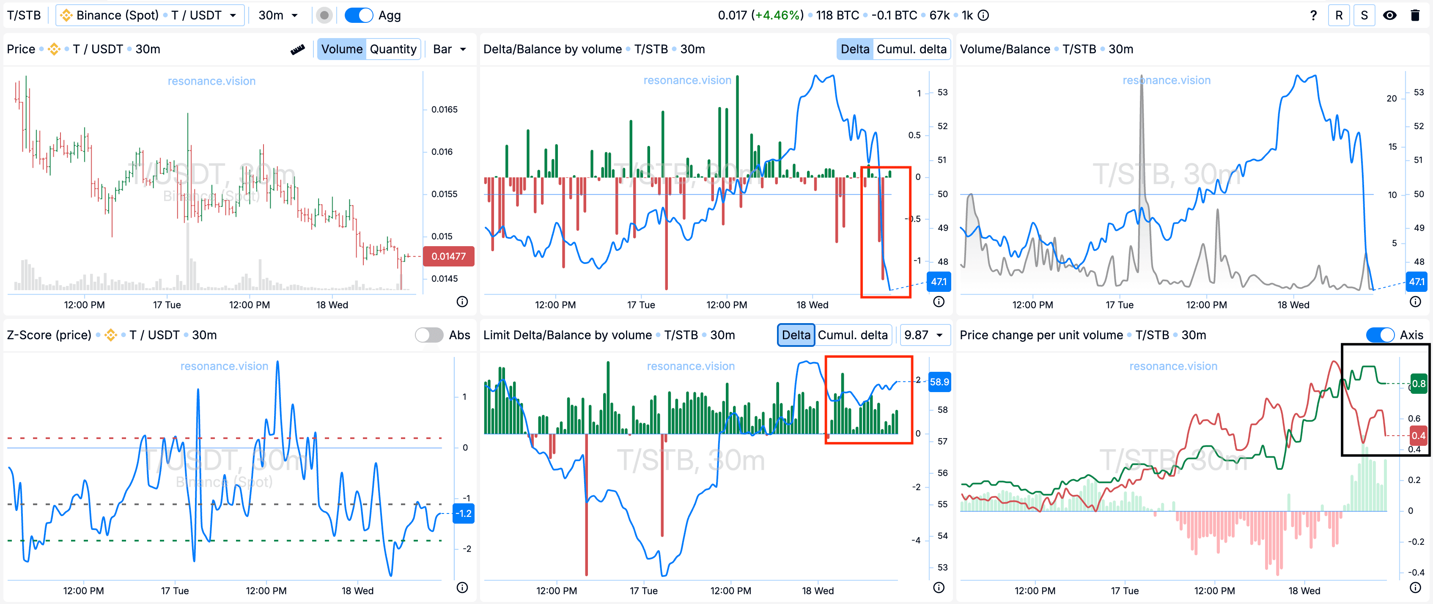This screenshot has width=1433, height=604.
Task: Select Quantity tab in Price panel
Action: point(393,49)
